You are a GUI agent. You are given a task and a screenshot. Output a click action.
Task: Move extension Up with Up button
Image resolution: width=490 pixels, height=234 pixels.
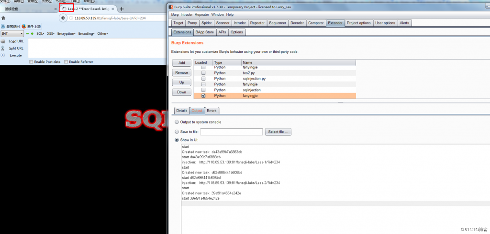click(181, 82)
